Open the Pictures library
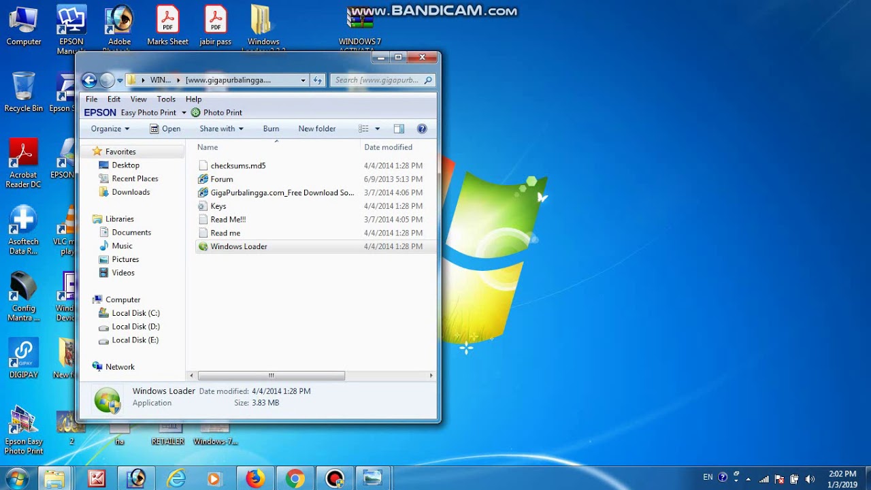The height and width of the screenshot is (490, 871). [x=125, y=260]
